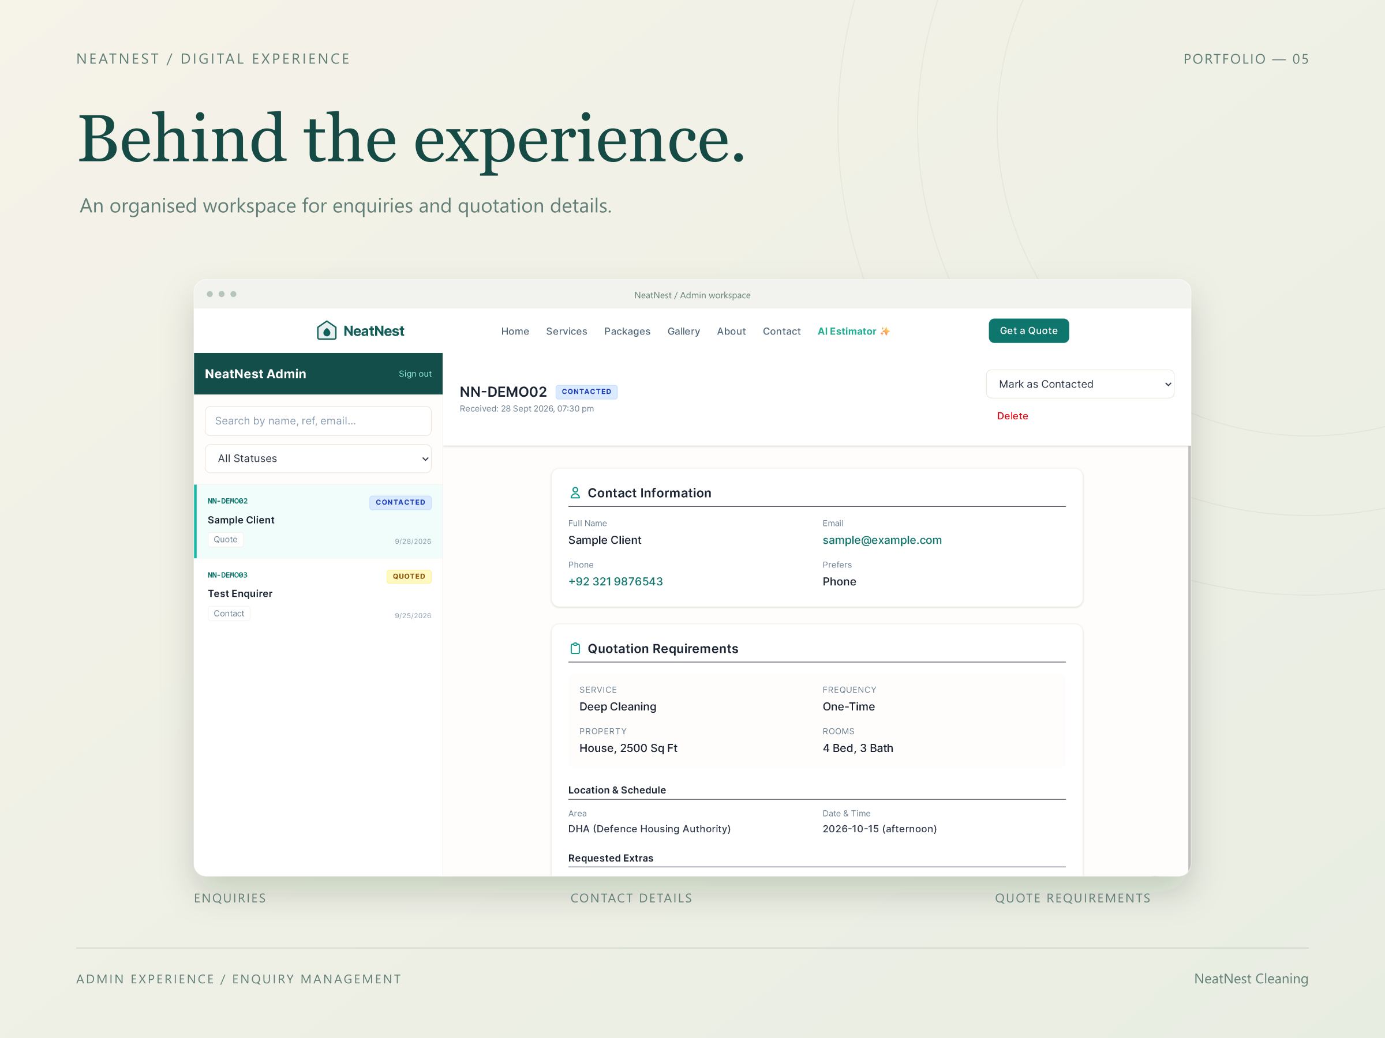Click the CONTACTED badge on Sample Client row
The width and height of the screenshot is (1385, 1038).
coord(400,502)
